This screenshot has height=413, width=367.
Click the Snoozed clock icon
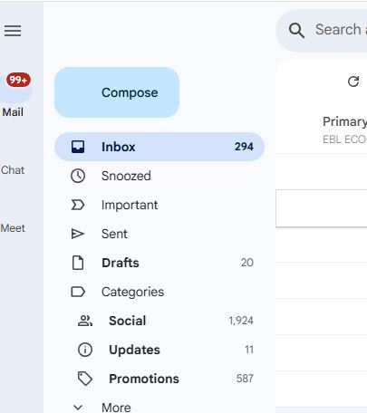point(78,176)
